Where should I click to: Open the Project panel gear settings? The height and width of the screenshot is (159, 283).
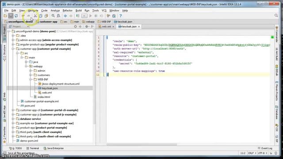(x=87, y=26)
